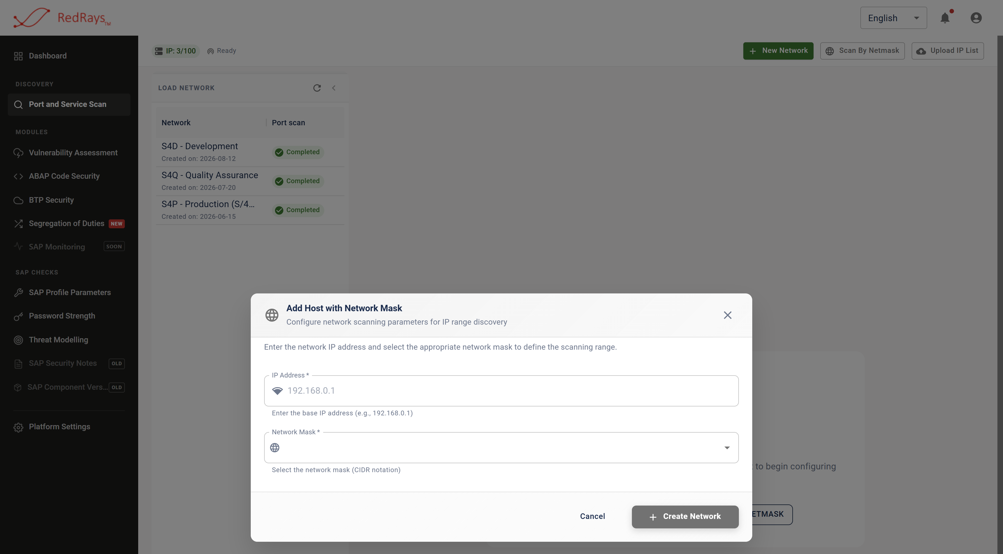Screen dimensions: 1003x554
Task: Click the Upload IP List button
Action: pos(947,51)
